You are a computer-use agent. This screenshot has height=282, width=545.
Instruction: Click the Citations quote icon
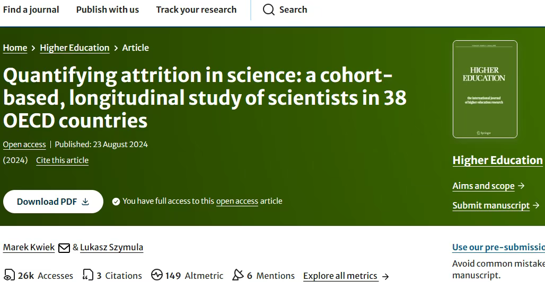coord(88,275)
